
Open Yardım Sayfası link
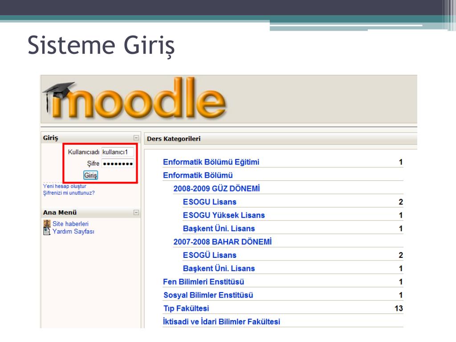pos(73,232)
